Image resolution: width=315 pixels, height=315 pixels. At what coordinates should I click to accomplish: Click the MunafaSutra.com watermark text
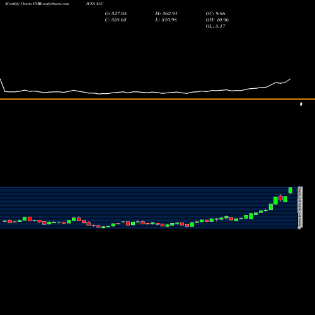coord(54,4)
